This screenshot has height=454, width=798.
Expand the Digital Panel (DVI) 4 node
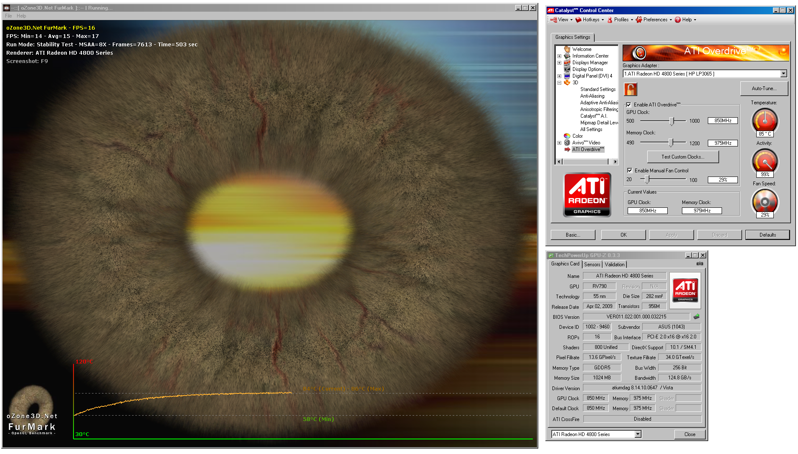point(560,76)
